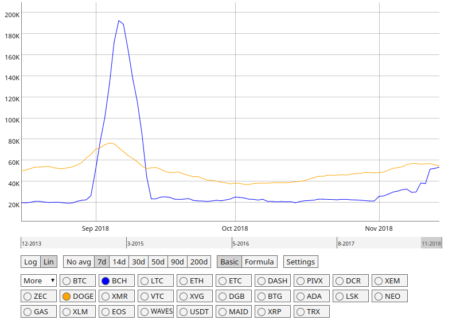The image size is (464, 328).
Task: Switch chart to Log scale
Action: pyautogui.click(x=30, y=262)
